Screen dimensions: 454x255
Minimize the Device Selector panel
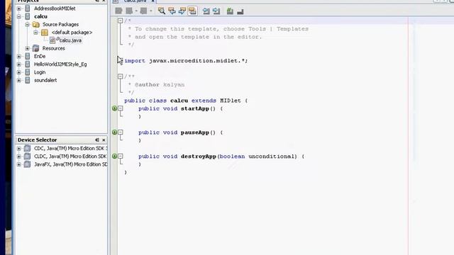[97, 140]
